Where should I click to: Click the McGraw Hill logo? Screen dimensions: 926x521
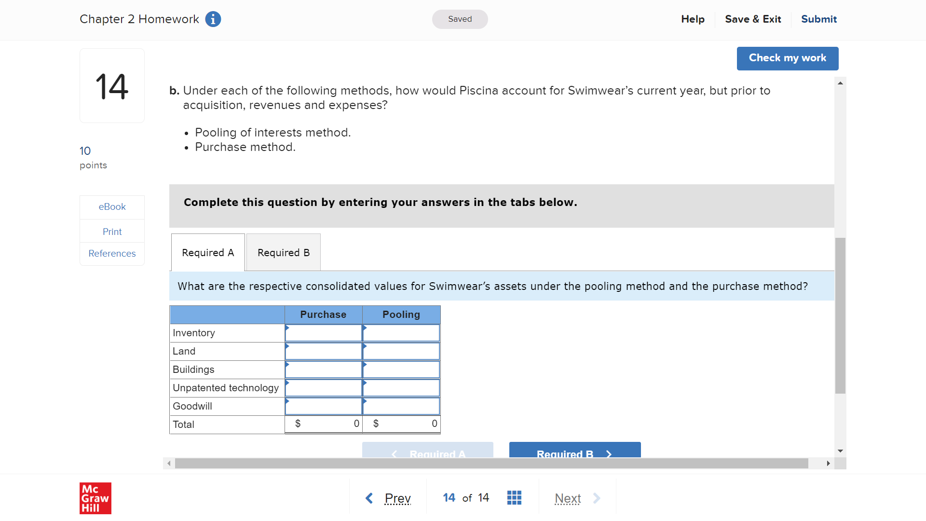[95, 498]
